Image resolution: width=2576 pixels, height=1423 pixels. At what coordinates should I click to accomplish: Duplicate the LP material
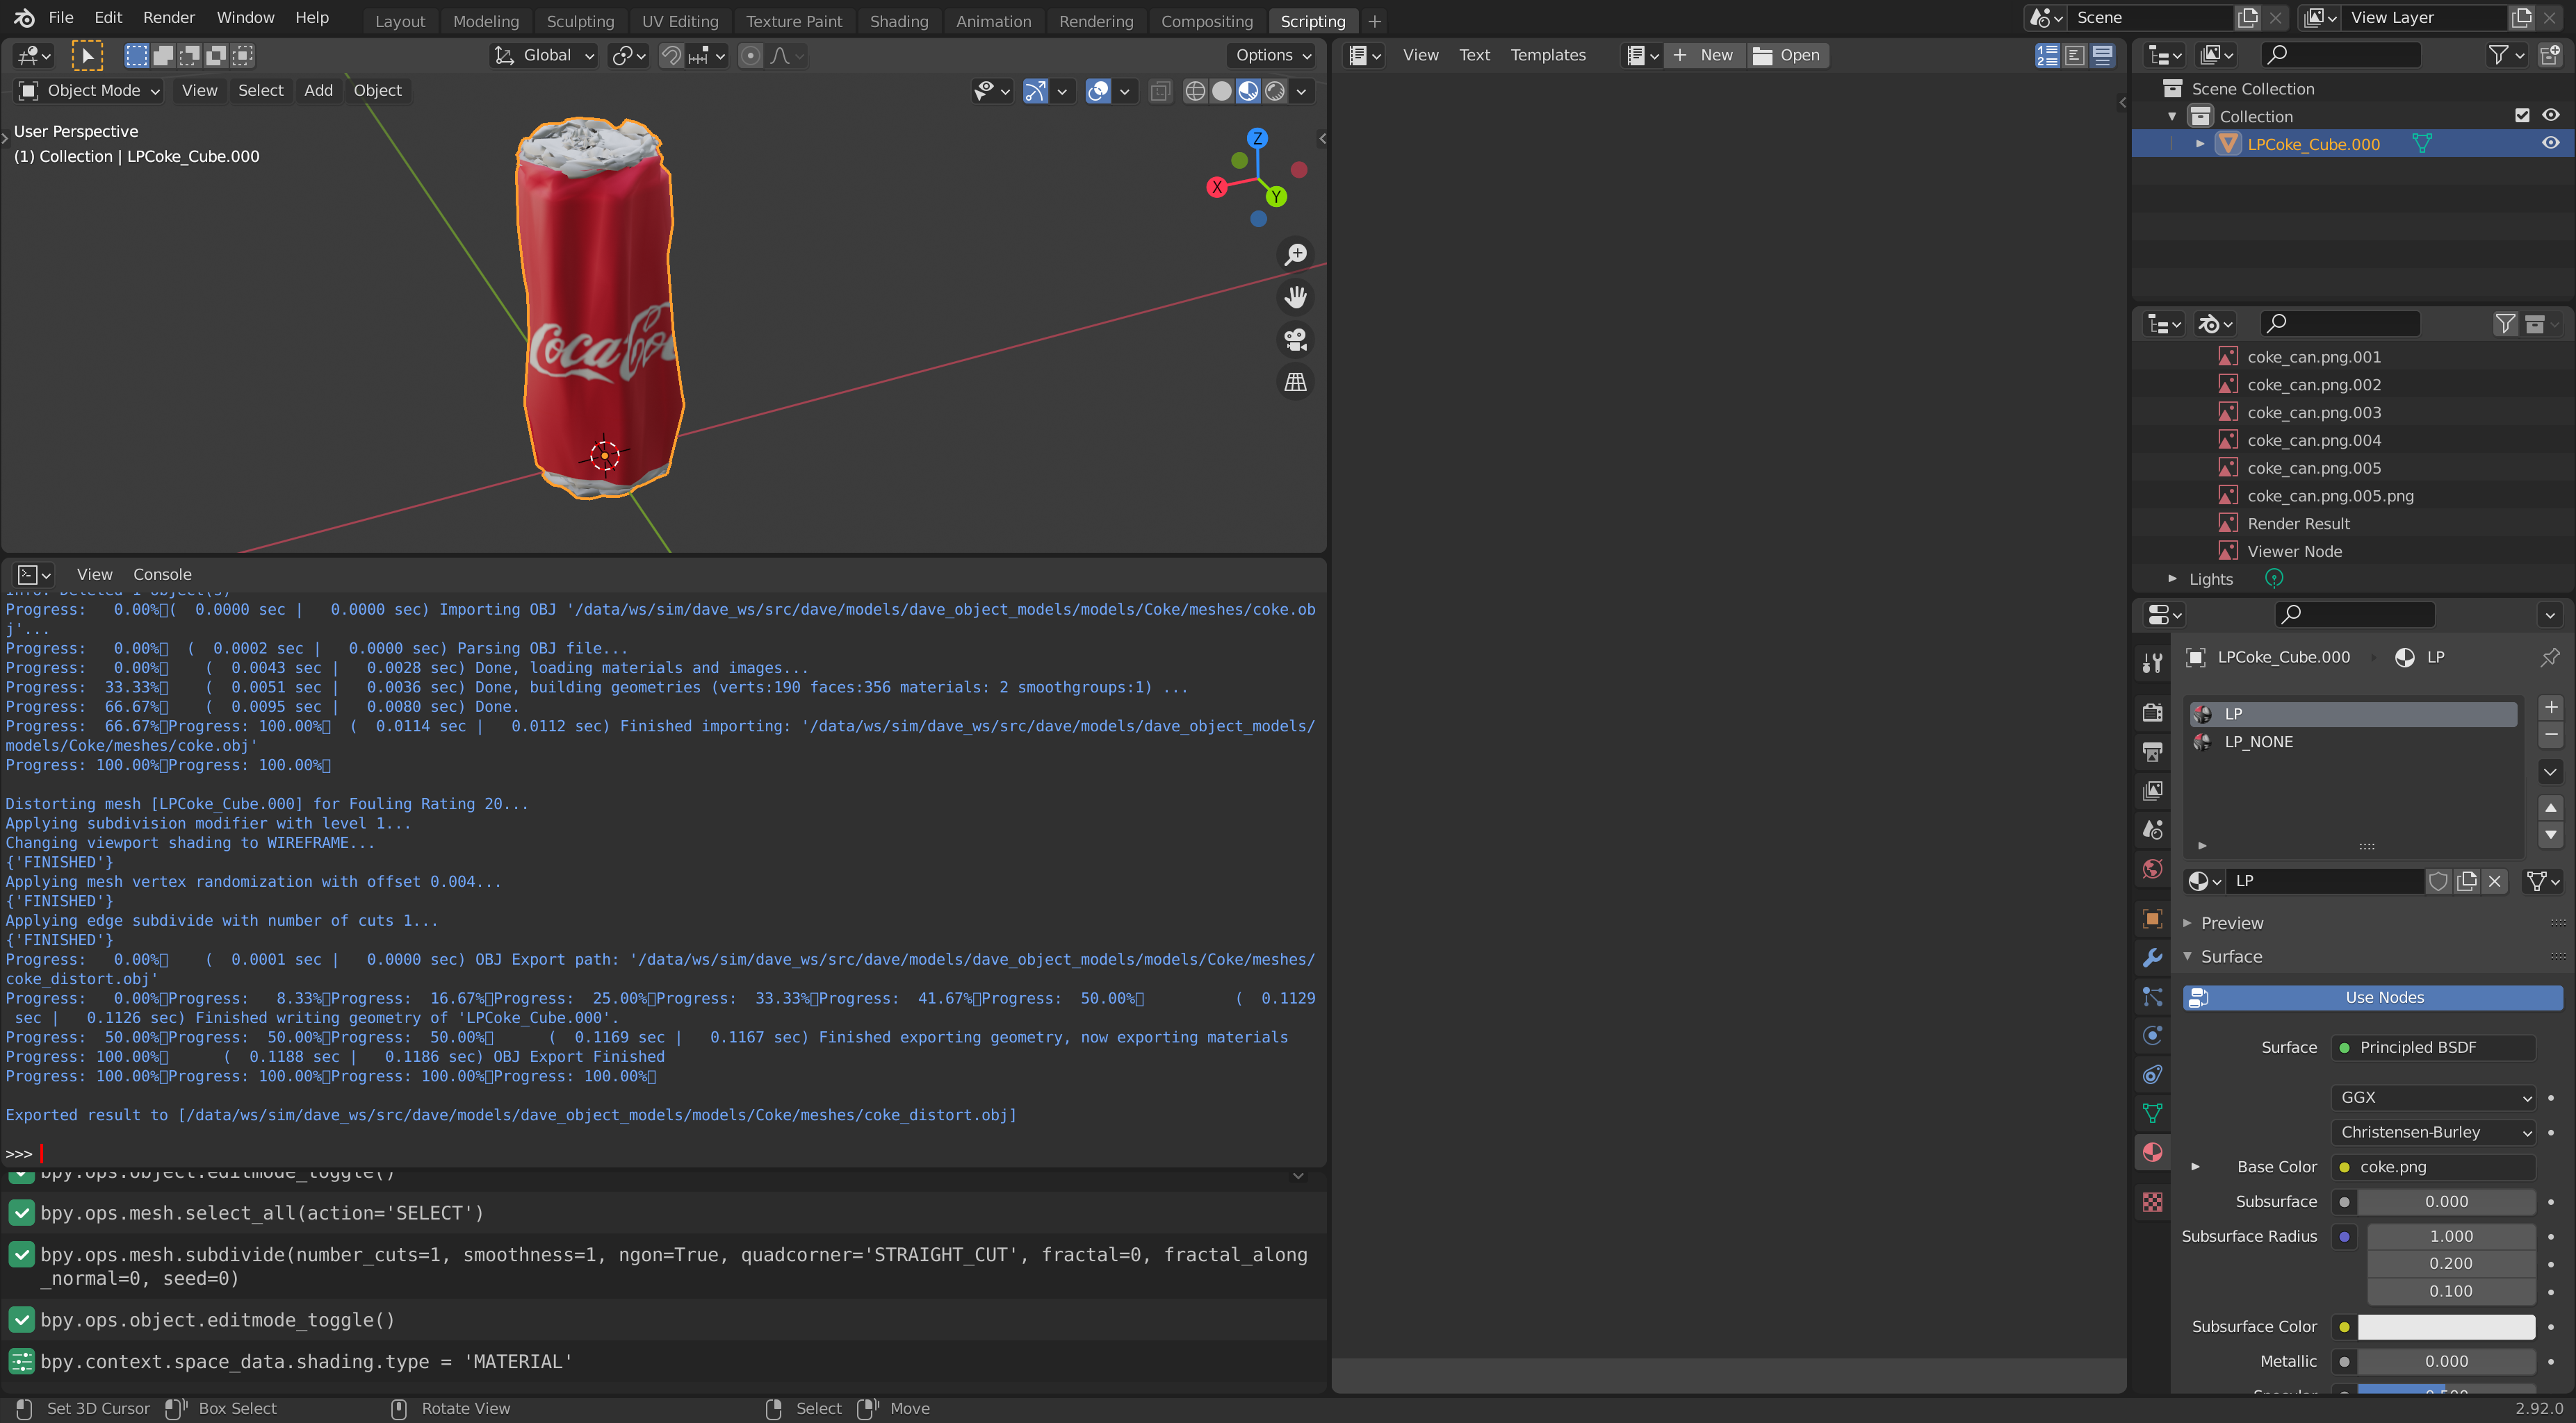2467,881
